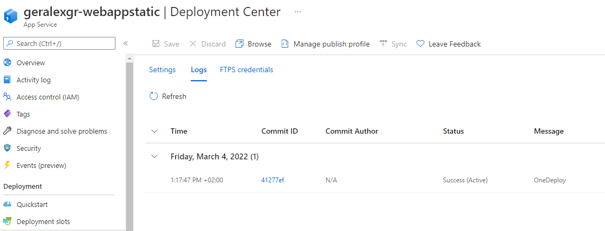Switch to the Settings tab
This screenshot has height=231, width=605.
coord(162,70)
